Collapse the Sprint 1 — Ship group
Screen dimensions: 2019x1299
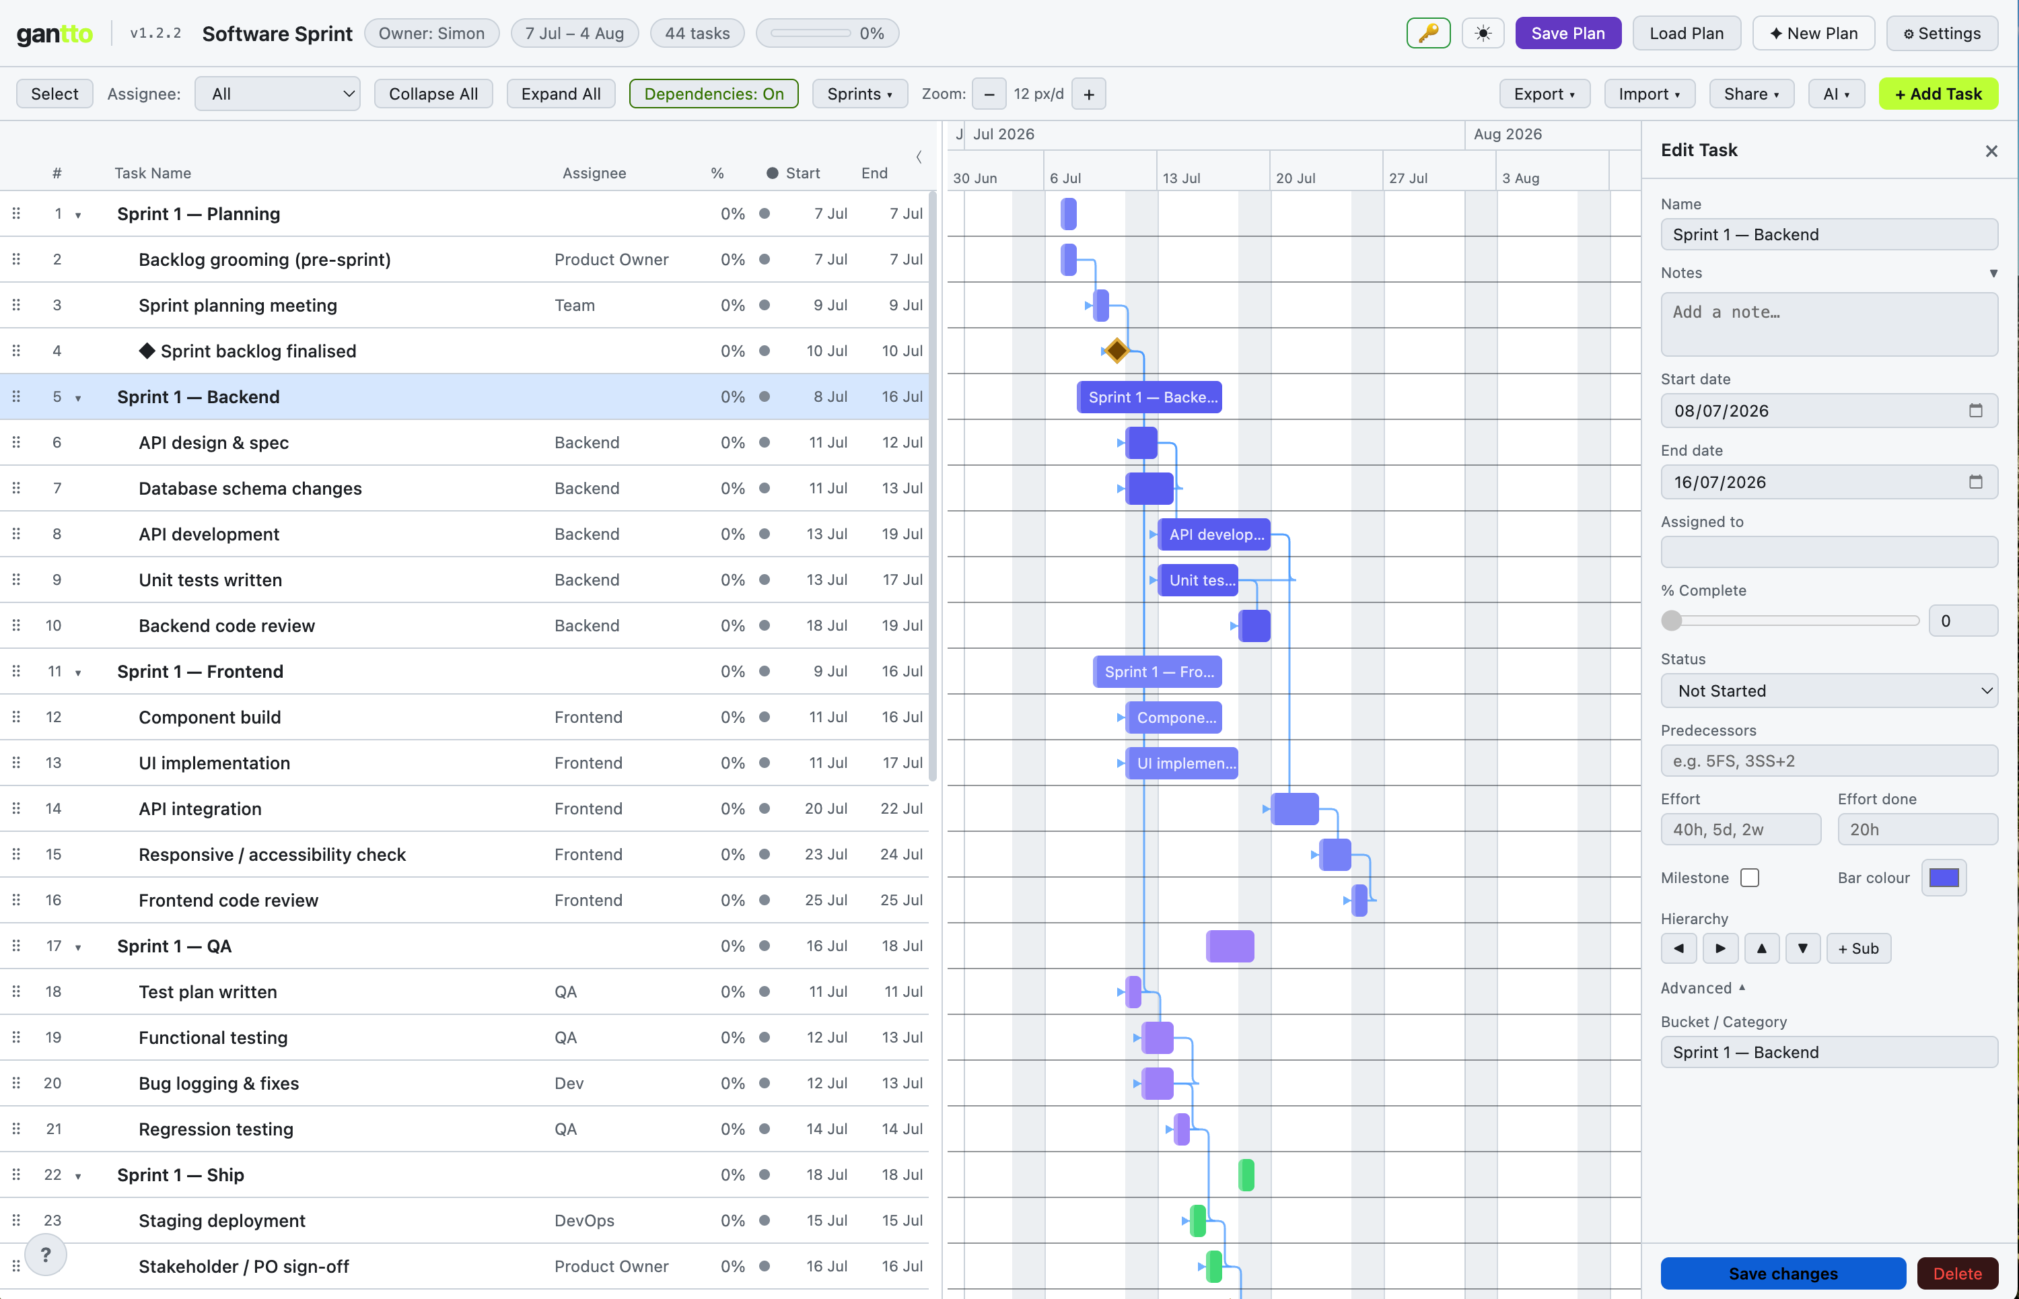point(77,1177)
